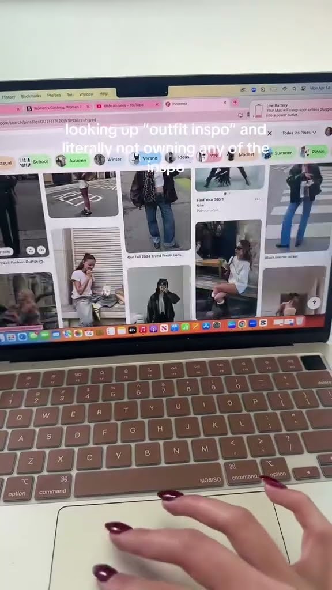Screen dimensions: 332x590
Task: Open CapCut from the Dock
Action: pyautogui.click(x=263, y=323)
